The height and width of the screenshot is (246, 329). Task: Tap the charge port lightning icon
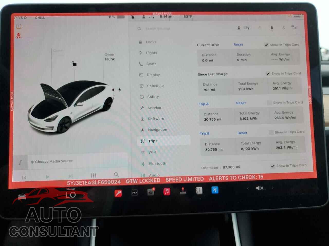coord(120,90)
